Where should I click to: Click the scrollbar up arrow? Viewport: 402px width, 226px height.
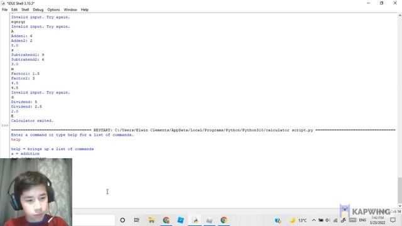pos(399,16)
